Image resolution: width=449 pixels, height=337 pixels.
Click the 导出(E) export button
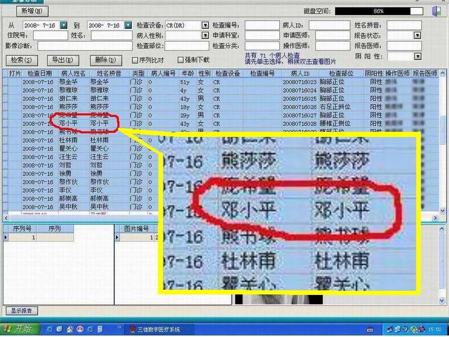click(x=63, y=60)
